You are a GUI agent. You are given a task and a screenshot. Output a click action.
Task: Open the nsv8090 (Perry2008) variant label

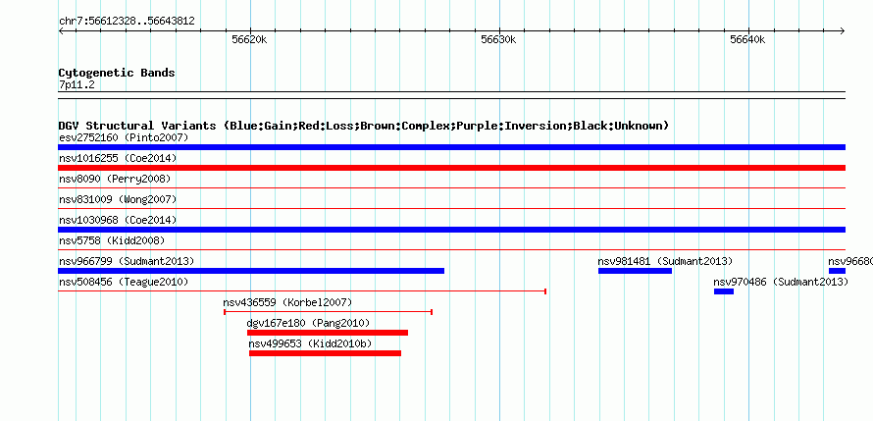point(115,179)
